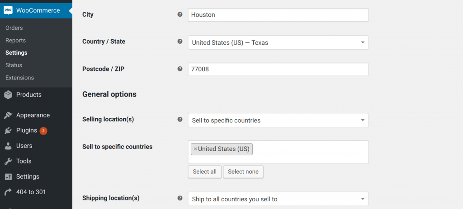The width and height of the screenshot is (463, 209).
Task: Click the Appearance paintbrush icon
Action: [8, 115]
